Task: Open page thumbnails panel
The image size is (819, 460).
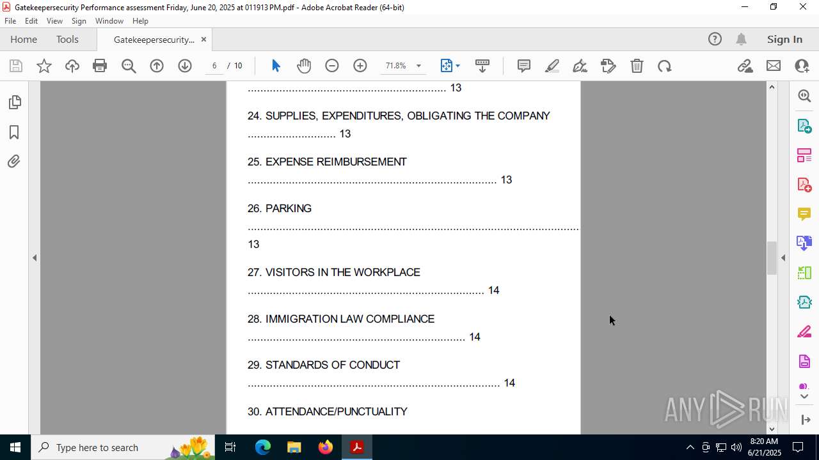Action: pyautogui.click(x=14, y=102)
